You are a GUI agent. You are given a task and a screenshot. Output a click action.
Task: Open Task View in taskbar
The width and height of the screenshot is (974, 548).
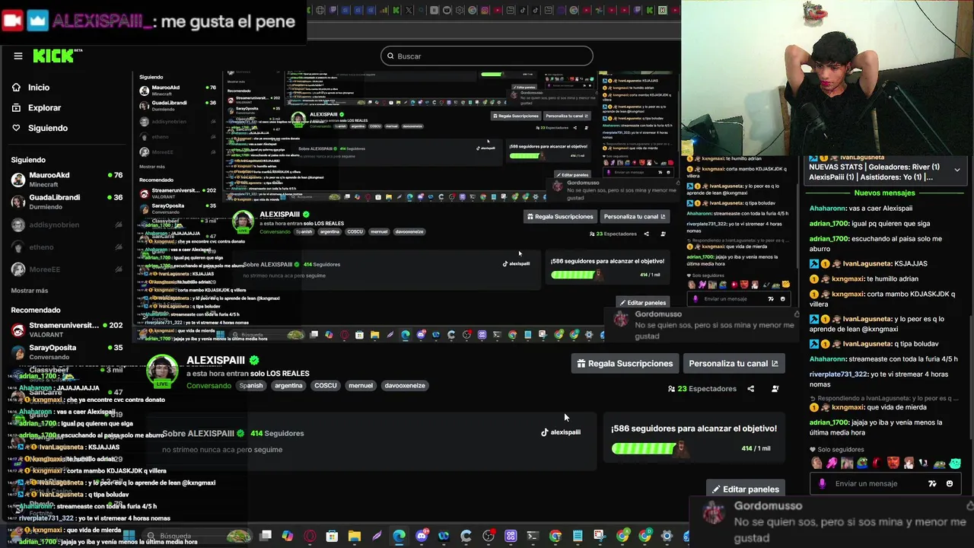pos(266,536)
